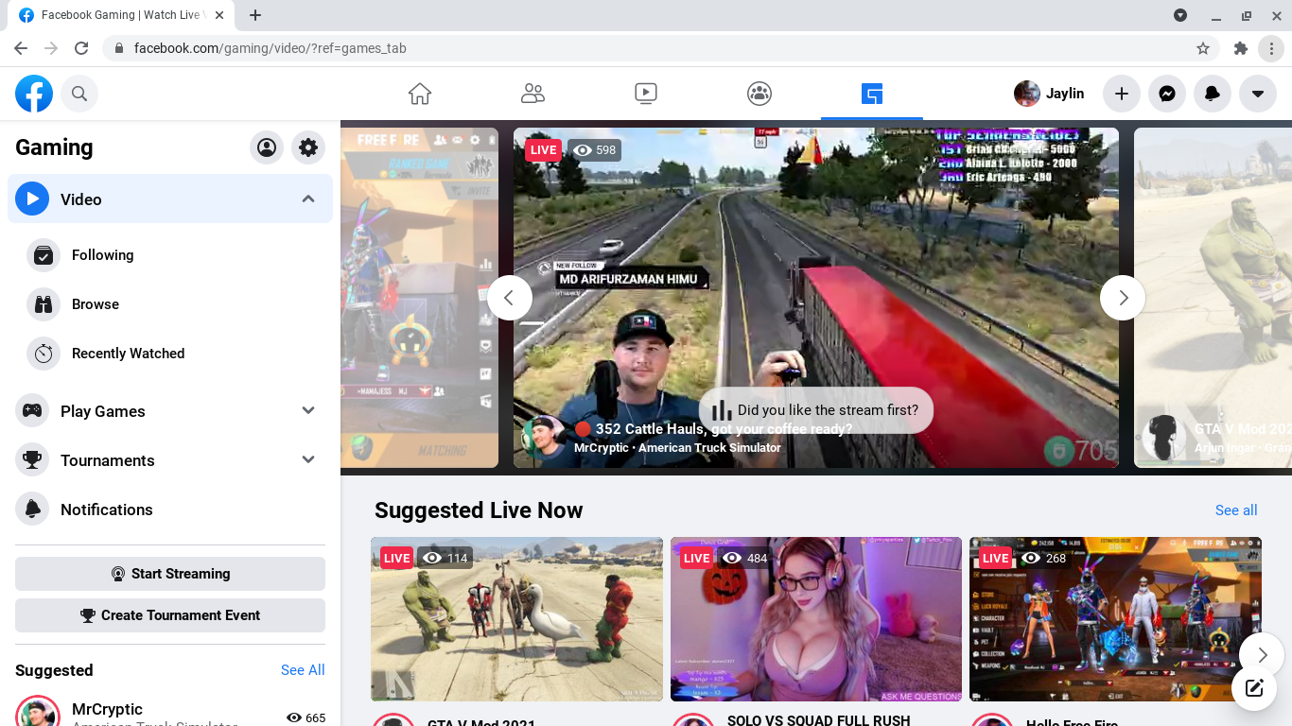Click the browser Back arrow
The image size is (1292, 726).
coord(21,48)
